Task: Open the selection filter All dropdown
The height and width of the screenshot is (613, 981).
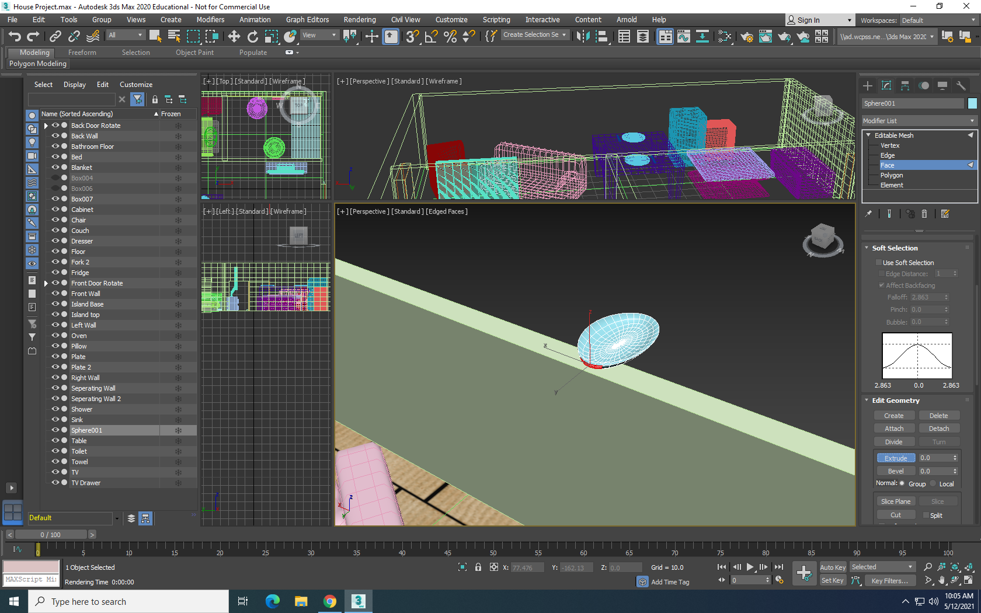Action: (126, 35)
